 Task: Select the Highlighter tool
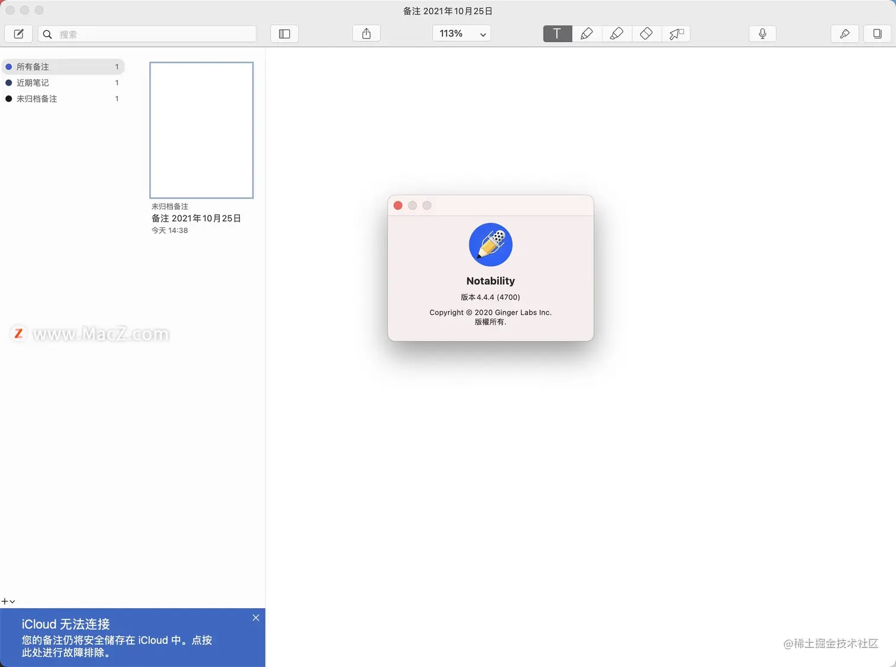click(x=616, y=34)
